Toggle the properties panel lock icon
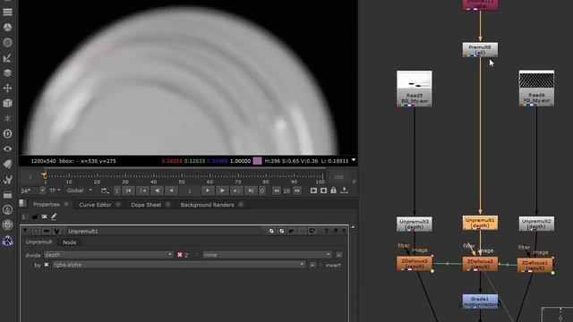 click(x=35, y=216)
